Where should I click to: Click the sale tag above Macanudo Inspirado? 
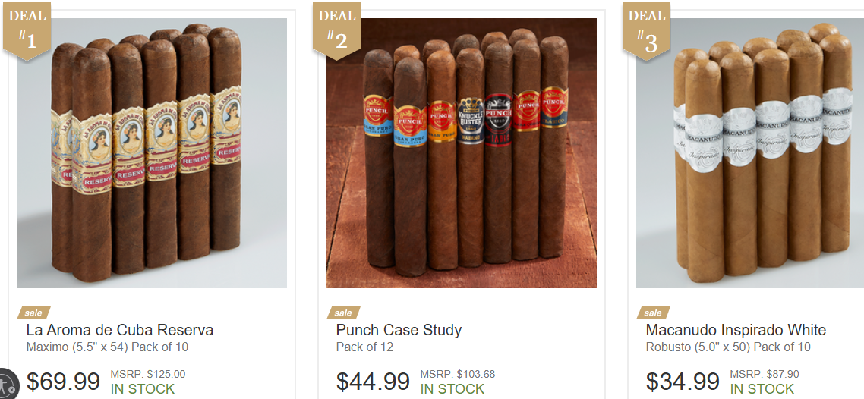pos(652,313)
